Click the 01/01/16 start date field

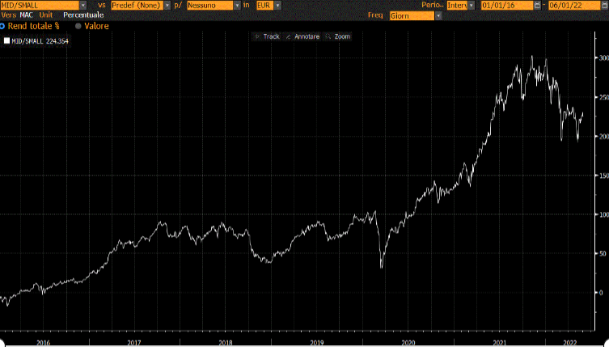click(506, 5)
